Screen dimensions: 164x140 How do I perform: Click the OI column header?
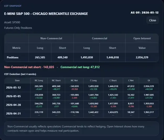(149, 80)
